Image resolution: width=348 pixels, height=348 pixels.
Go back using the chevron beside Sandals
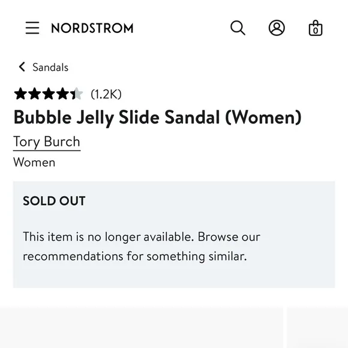22,67
